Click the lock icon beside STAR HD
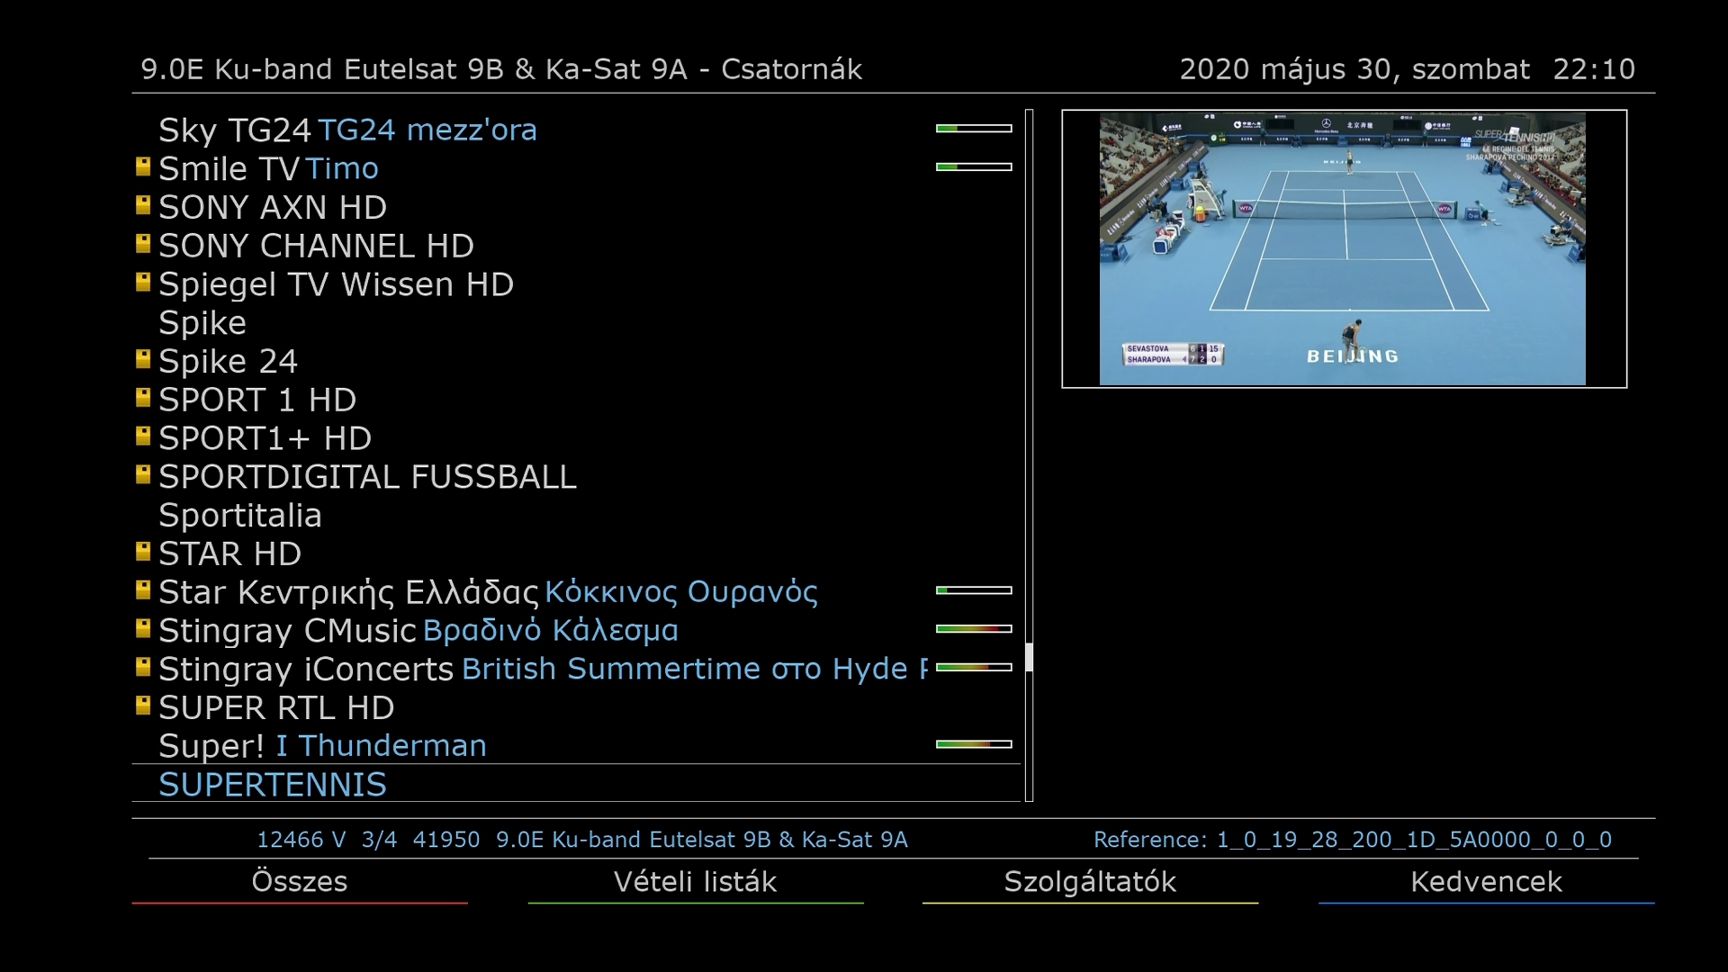 143,552
